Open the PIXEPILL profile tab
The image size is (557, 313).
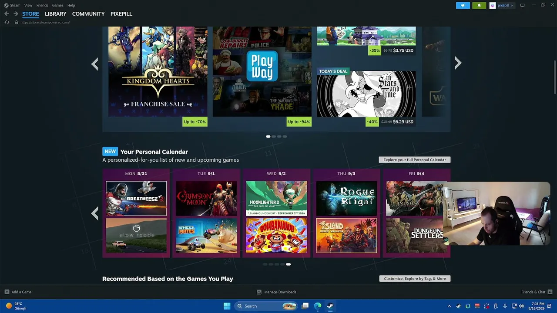tap(121, 14)
